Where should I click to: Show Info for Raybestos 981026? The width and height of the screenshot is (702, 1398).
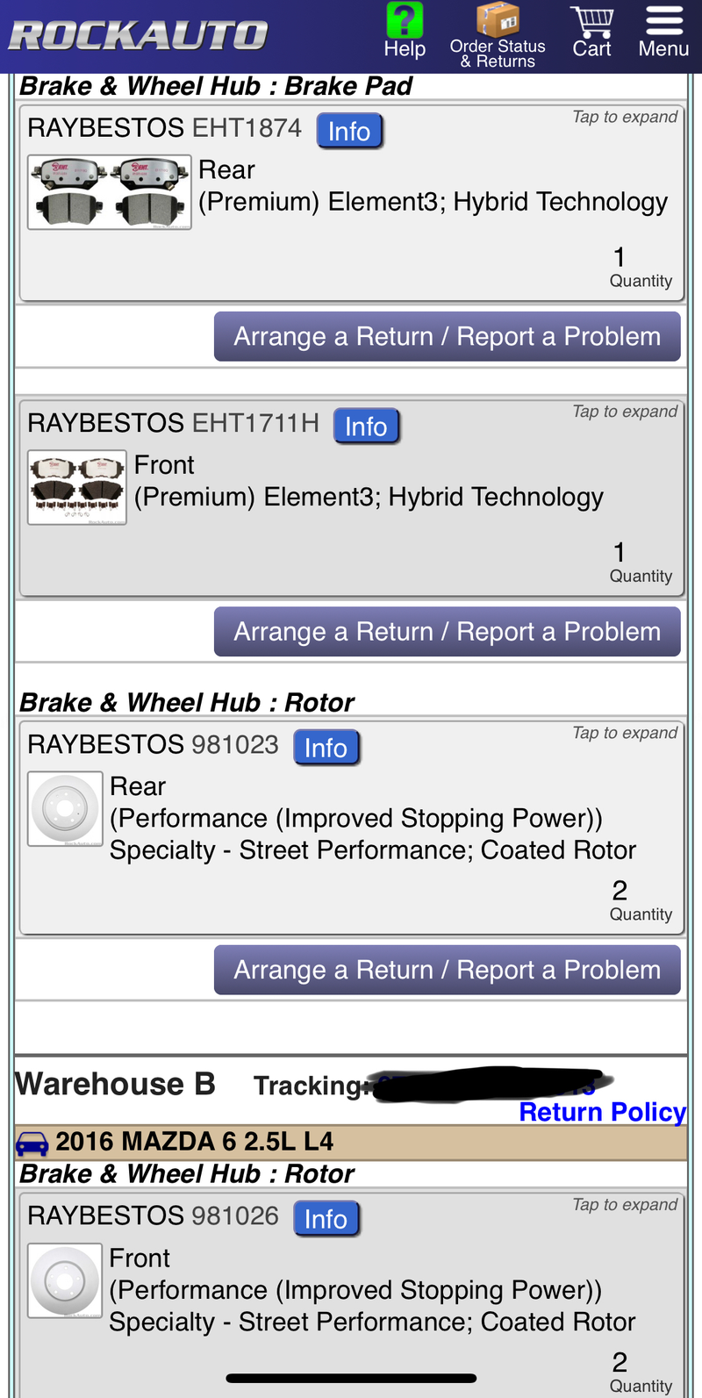point(326,1219)
